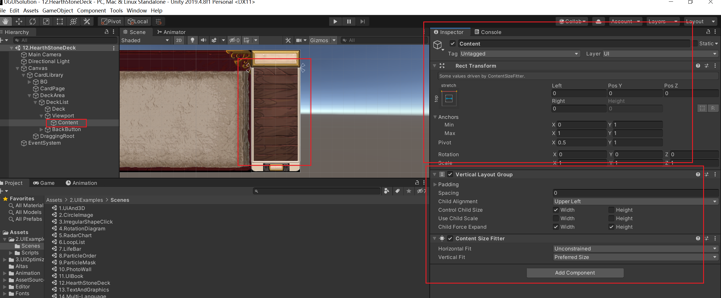Switch to the Console tab
This screenshot has width=721, height=298.
click(488, 32)
